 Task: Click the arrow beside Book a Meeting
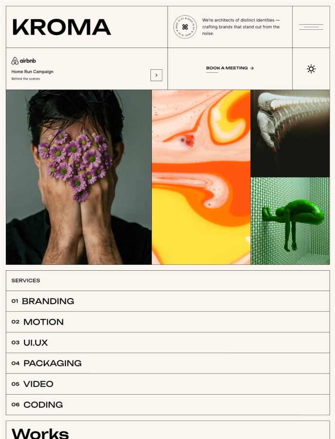click(252, 68)
